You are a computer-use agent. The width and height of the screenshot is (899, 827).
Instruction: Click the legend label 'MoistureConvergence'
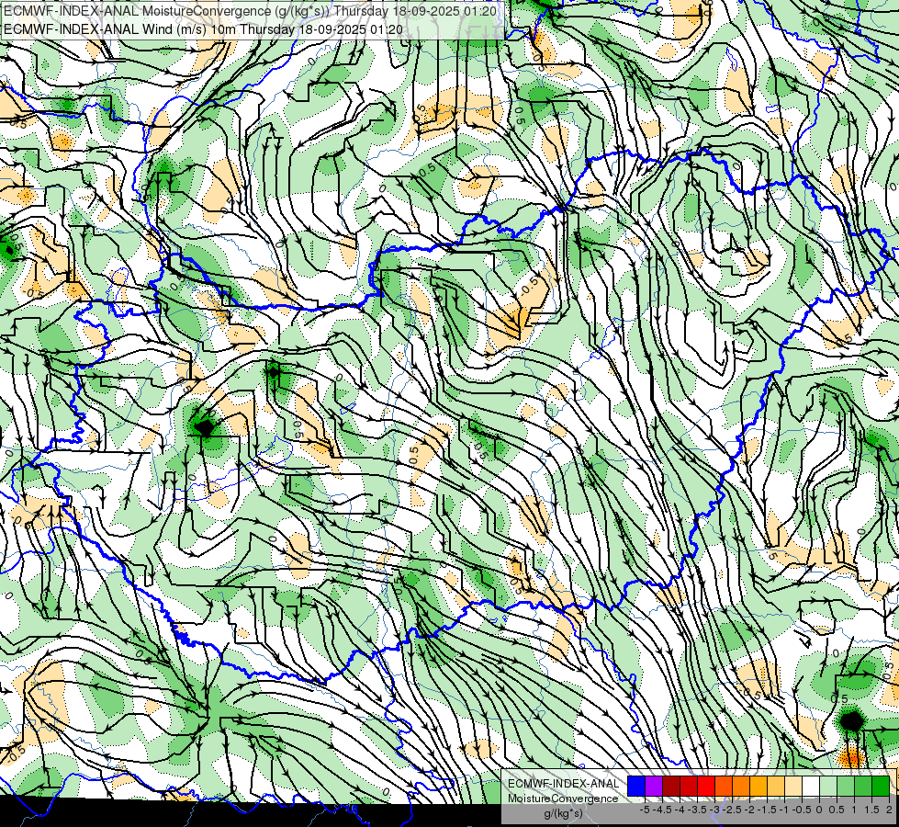[x=563, y=799]
